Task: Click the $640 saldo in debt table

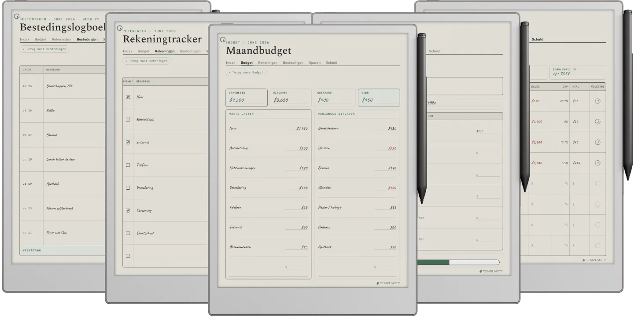Action: [x=535, y=101]
